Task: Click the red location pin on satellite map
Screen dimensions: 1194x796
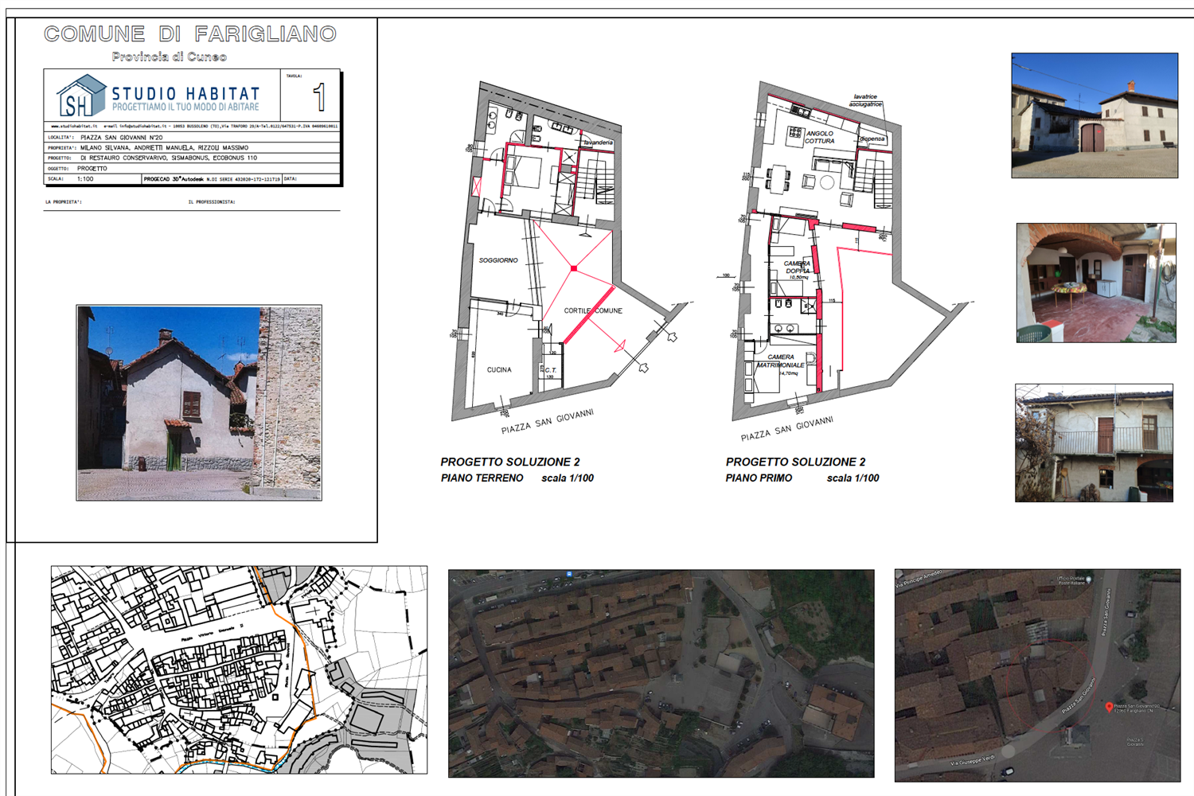Action: pos(1109,707)
